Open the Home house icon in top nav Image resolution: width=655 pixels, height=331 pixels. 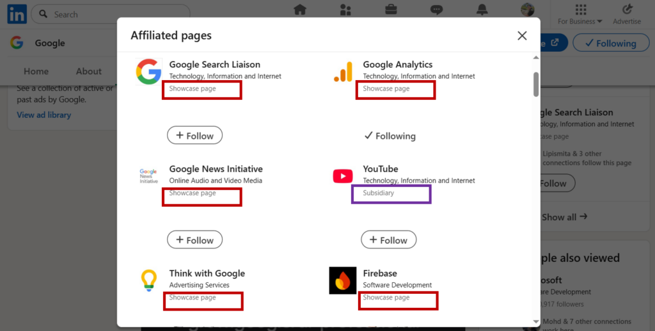pyautogui.click(x=300, y=10)
